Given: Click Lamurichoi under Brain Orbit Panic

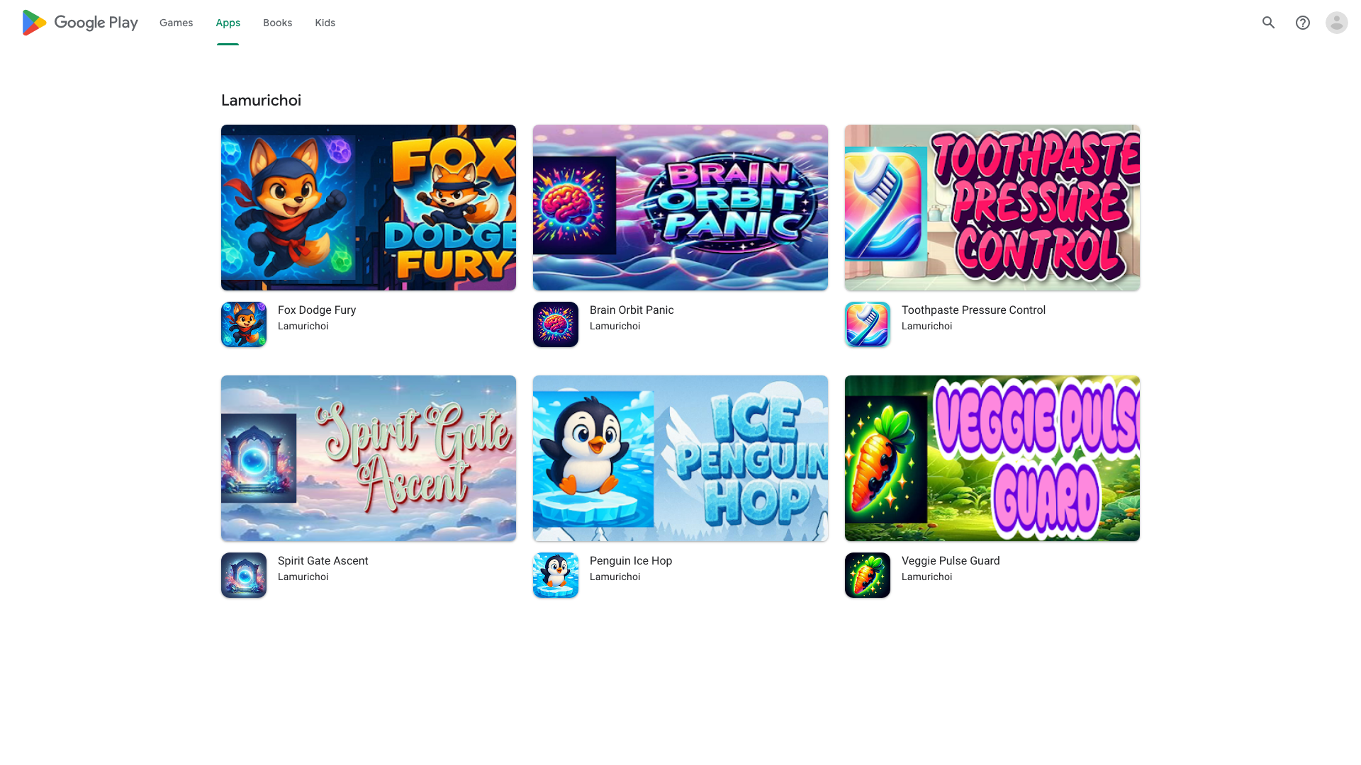Looking at the screenshot, I should pos(615,327).
